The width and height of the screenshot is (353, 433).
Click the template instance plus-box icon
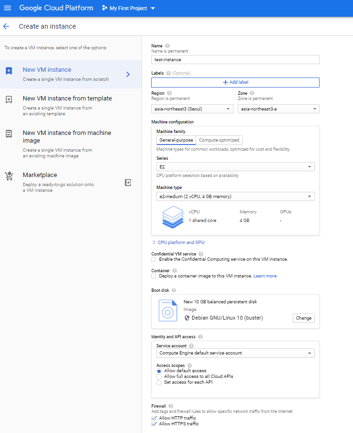[9, 100]
